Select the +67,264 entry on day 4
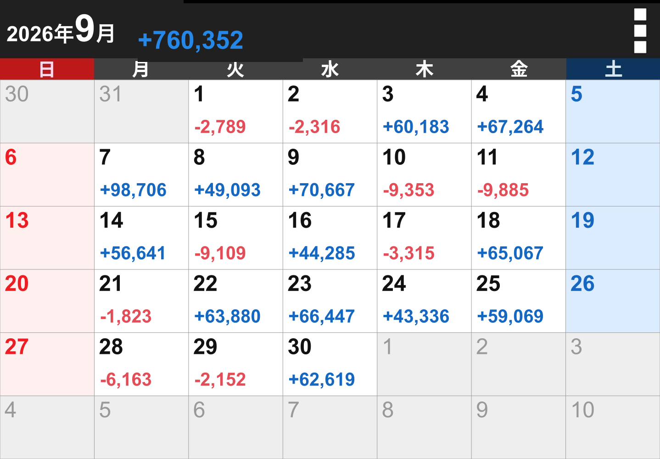 pos(510,127)
